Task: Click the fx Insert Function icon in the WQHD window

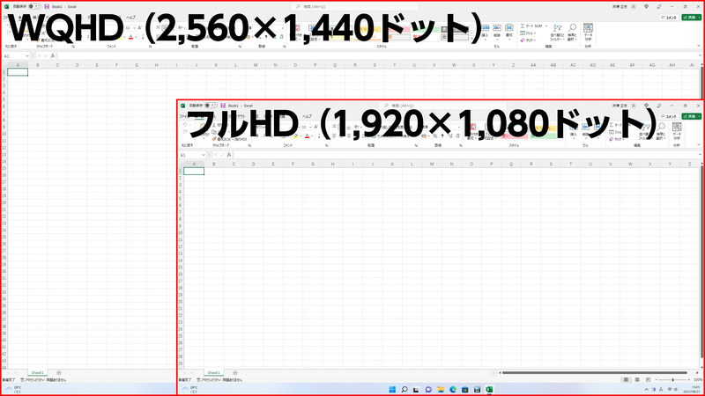Action: click(53, 55)
